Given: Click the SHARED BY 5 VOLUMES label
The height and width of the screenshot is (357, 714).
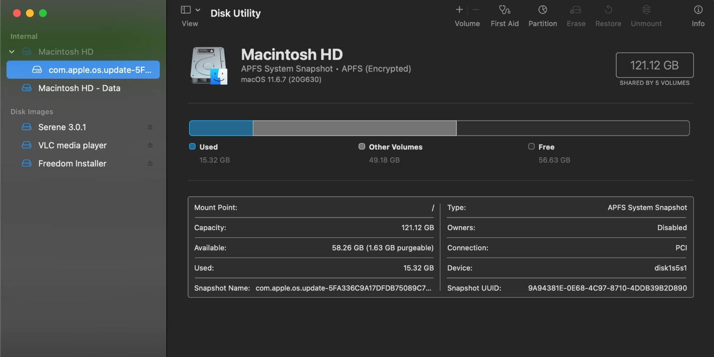Looking at the screenshot, I should click(x=655, y=83).
